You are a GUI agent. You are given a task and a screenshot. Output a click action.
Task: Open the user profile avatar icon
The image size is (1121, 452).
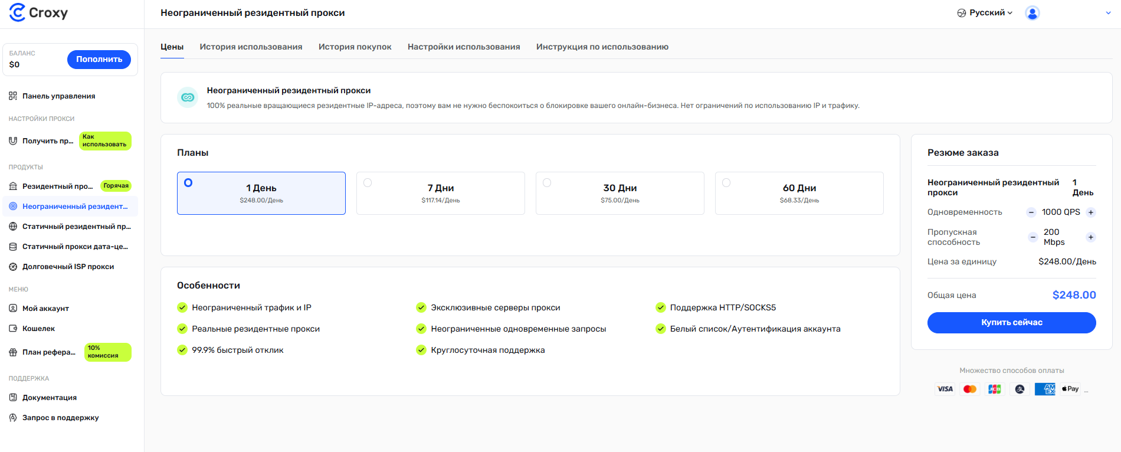point(1032,13)
